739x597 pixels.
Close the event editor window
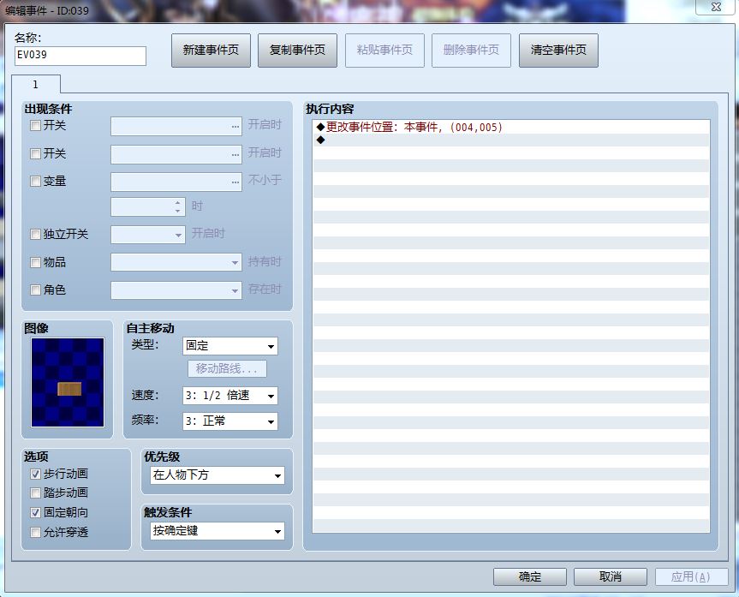pyautogui.click(x=716, y=7)
